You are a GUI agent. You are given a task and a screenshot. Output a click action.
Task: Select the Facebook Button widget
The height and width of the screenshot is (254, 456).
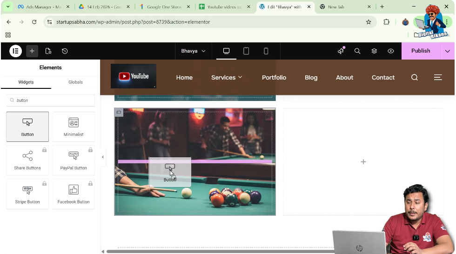(74, 194)
